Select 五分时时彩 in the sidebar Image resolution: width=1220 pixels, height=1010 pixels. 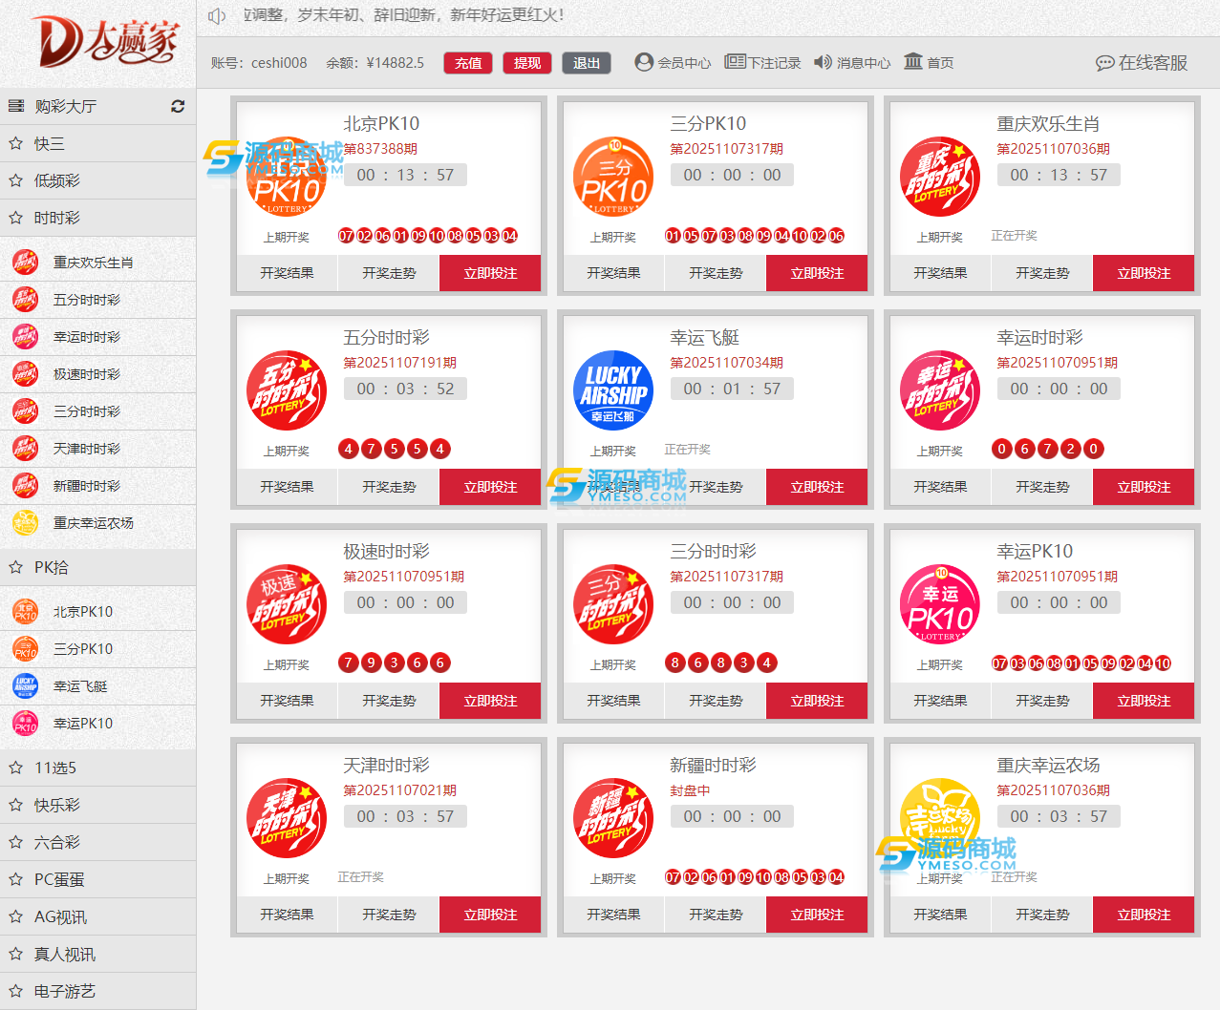click(86, 300)
